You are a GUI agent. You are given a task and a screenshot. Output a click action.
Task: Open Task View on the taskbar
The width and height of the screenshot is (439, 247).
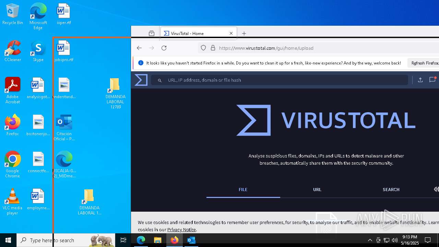pyautogui.click(x=123, y=240)
